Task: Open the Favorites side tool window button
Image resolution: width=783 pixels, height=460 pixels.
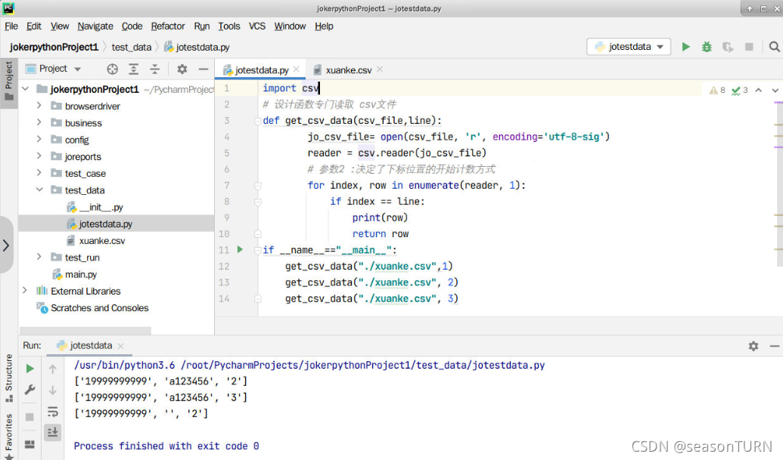Action: tap(9, 436)
